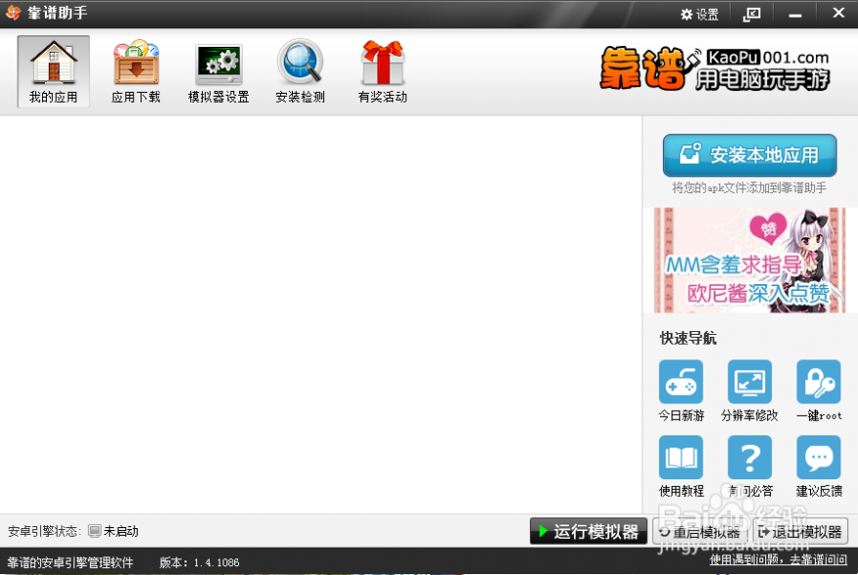Open the 设置 menu in the title bar
This screenshot has width=858, height=575.
point(699,14)
